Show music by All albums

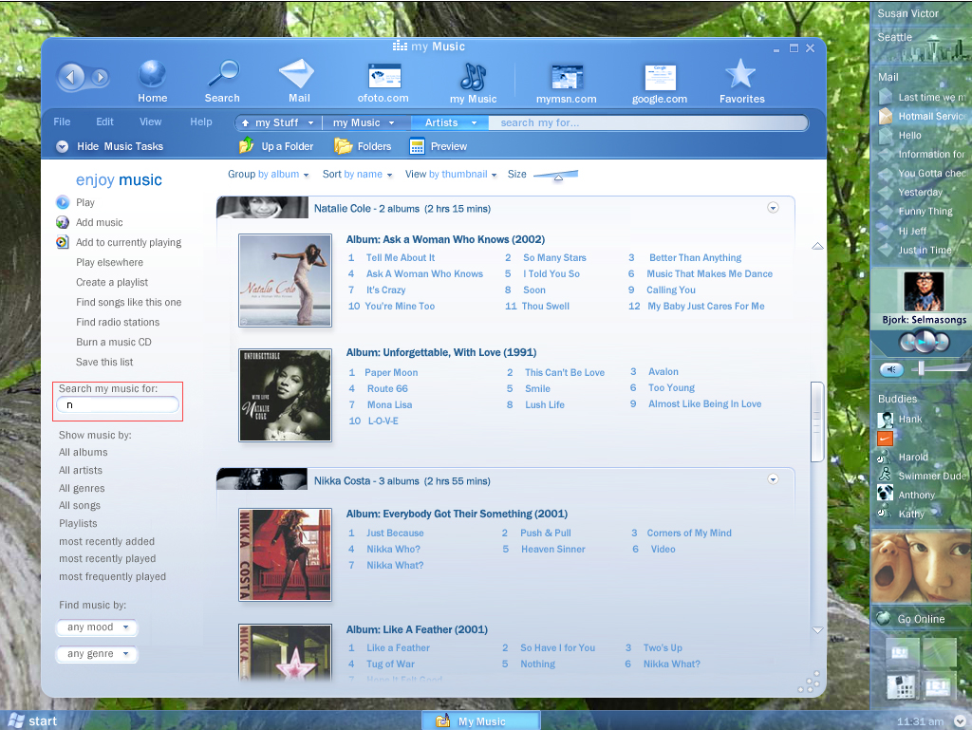coord(84,453)
